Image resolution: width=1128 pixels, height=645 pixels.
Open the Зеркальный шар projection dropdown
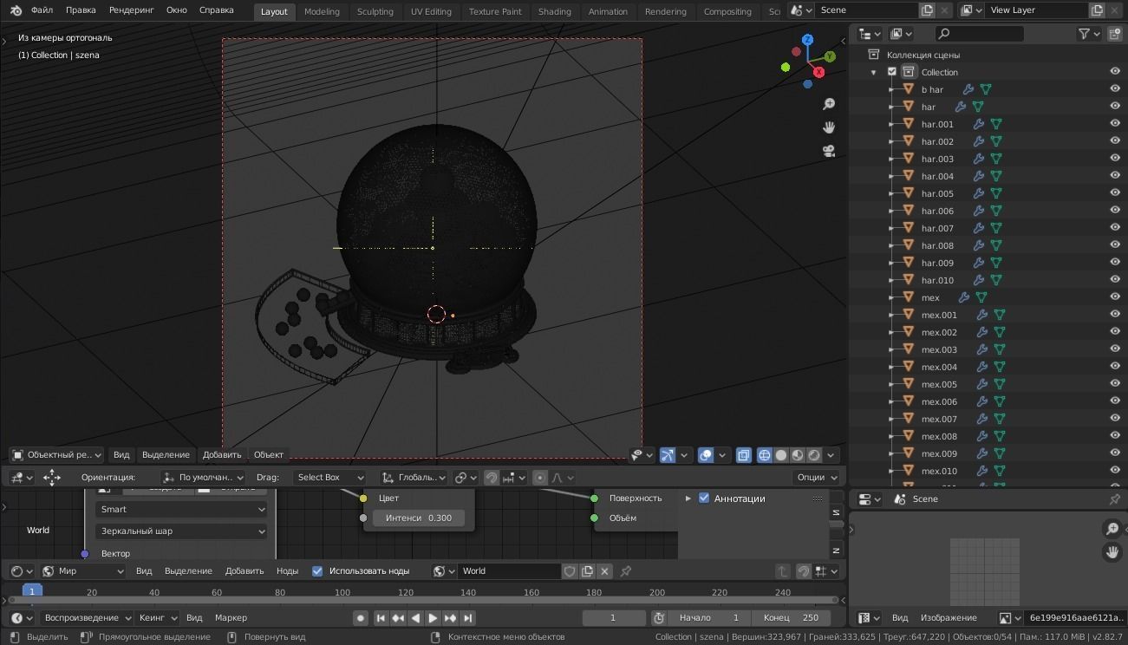[181, 531]
